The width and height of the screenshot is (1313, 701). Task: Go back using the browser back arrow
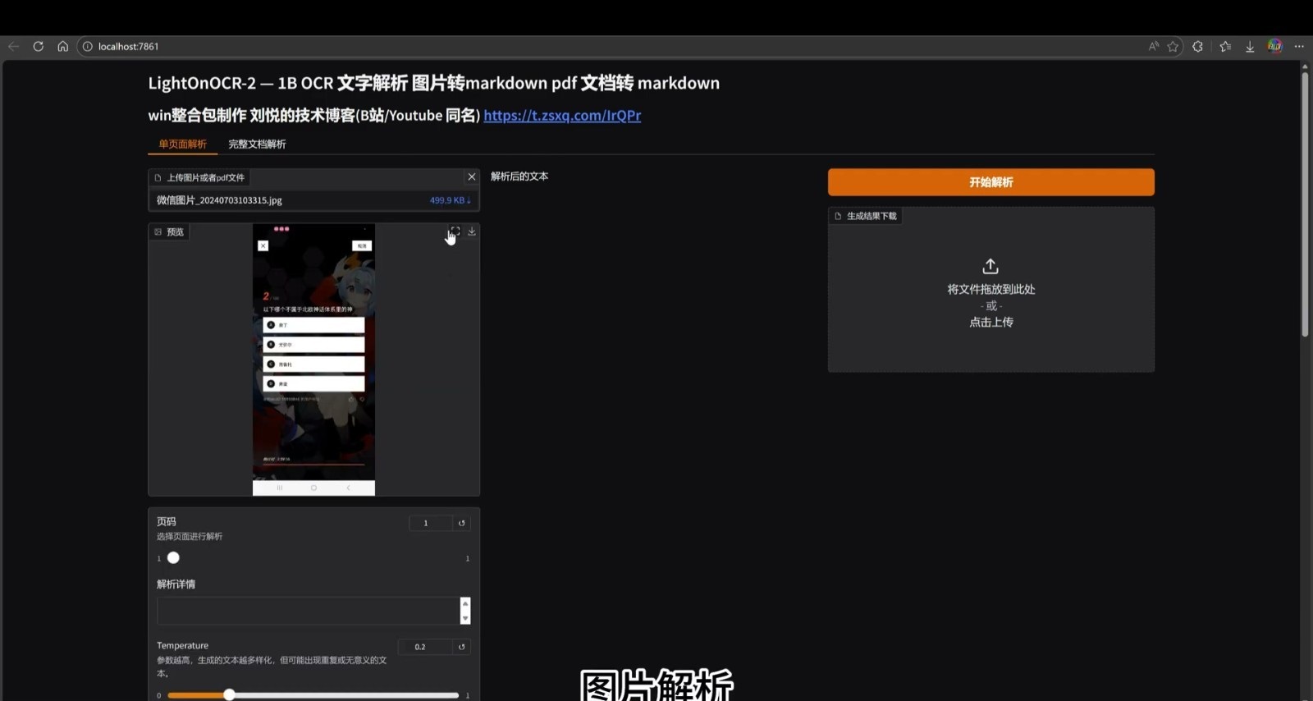[13, 47]
